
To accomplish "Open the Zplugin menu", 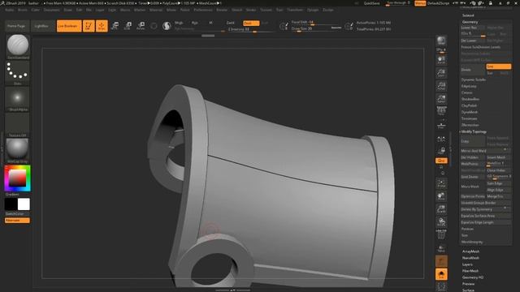I will click(312, 10).
